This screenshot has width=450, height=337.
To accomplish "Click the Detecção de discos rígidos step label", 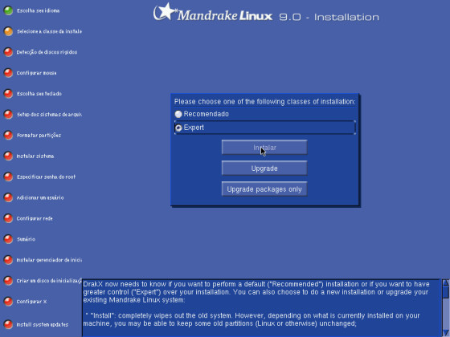I will pos(47,52).
